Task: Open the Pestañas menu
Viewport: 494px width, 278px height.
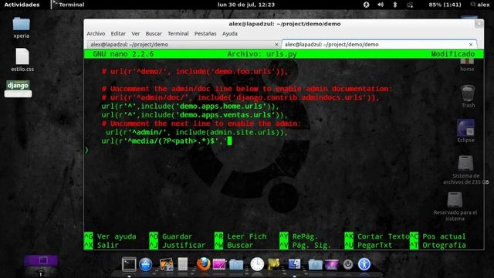Action: (x=205, y=33)
